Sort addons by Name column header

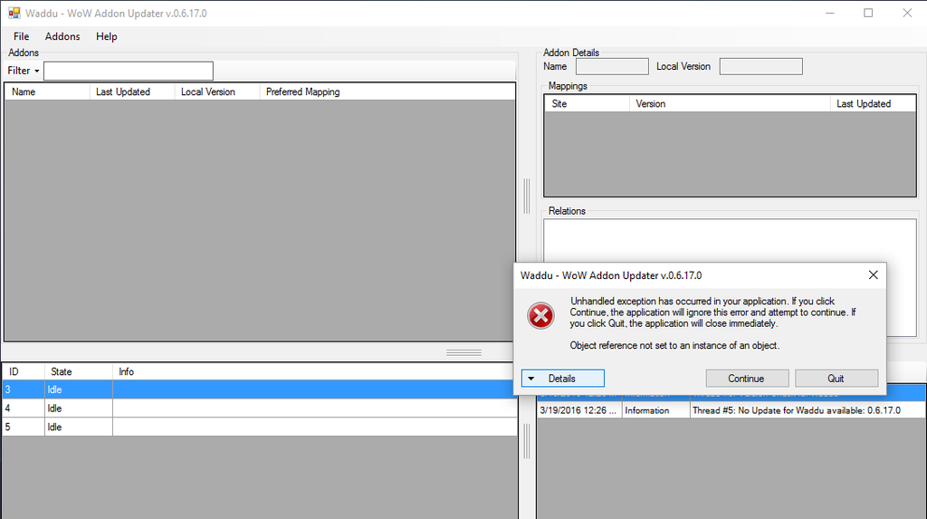47,91
